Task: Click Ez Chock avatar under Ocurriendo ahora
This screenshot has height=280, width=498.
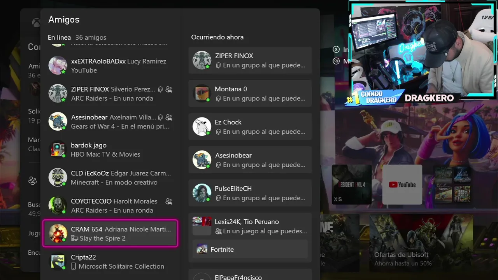Action: [202, 126]
